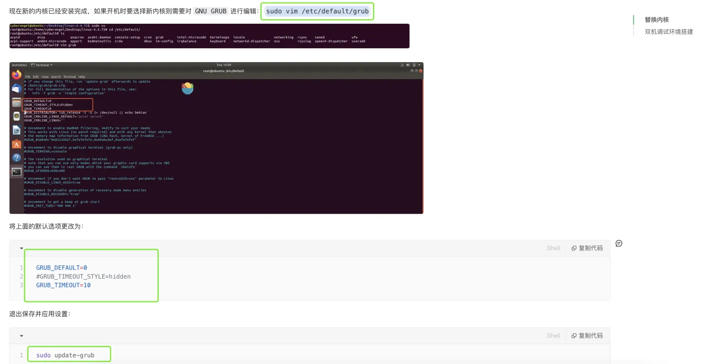Open Thunderbird mail from the dock
Image resolution: width=722 pixels, height=364 pixels.
coord(17,88)
